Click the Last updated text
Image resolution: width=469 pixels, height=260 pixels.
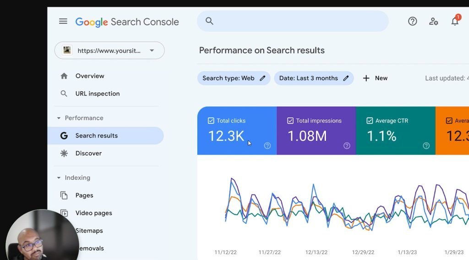click(447, 78)
